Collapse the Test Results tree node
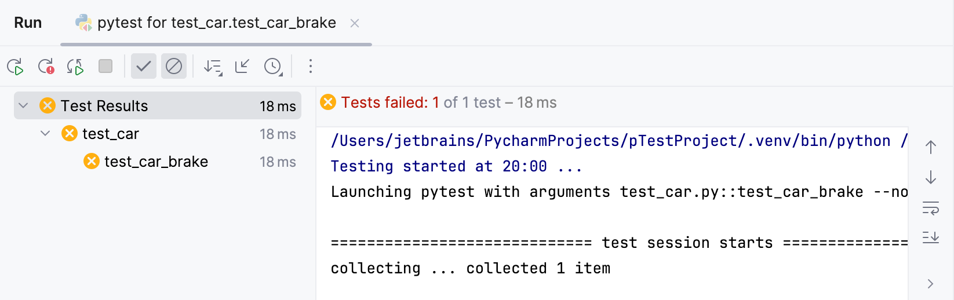Screen dimensions: 954x300 (x=23, y=105)
